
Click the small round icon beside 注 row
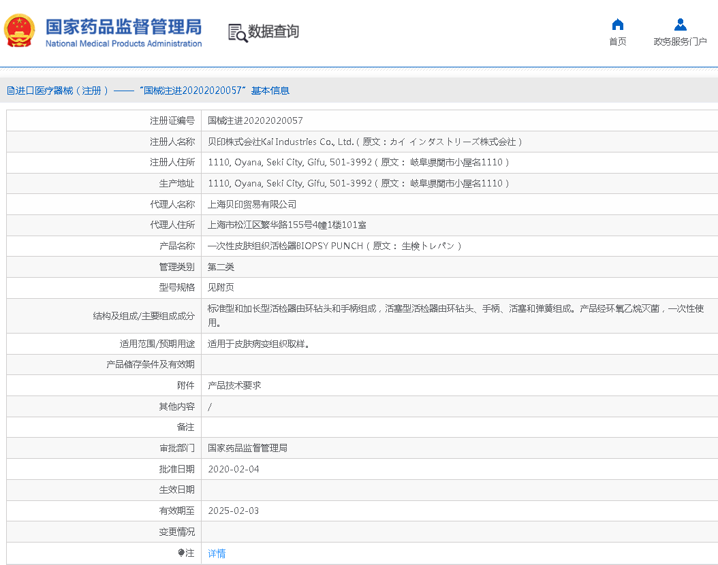(x=181, y=553)
